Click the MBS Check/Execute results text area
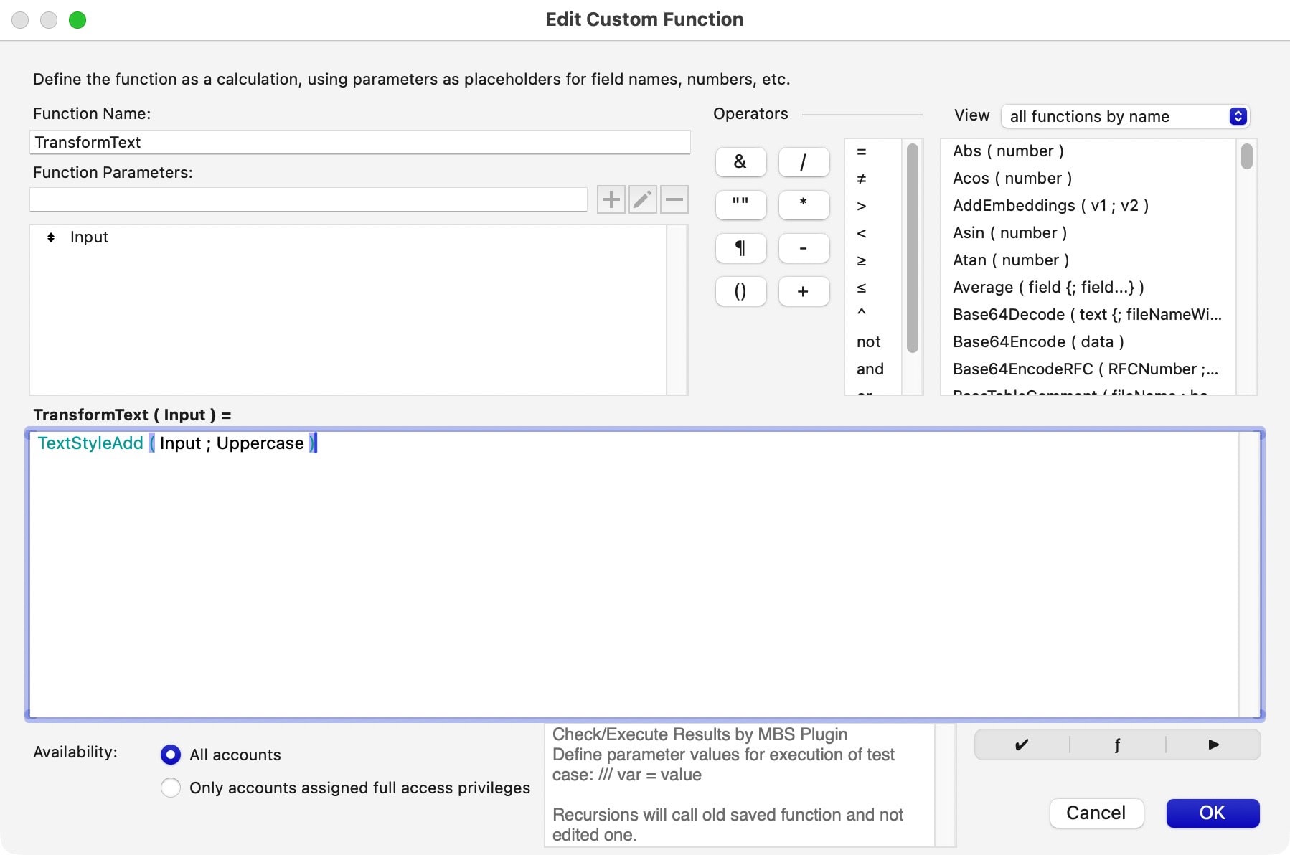This screenshot has width=1290, height=855. [x=740, y=785]
